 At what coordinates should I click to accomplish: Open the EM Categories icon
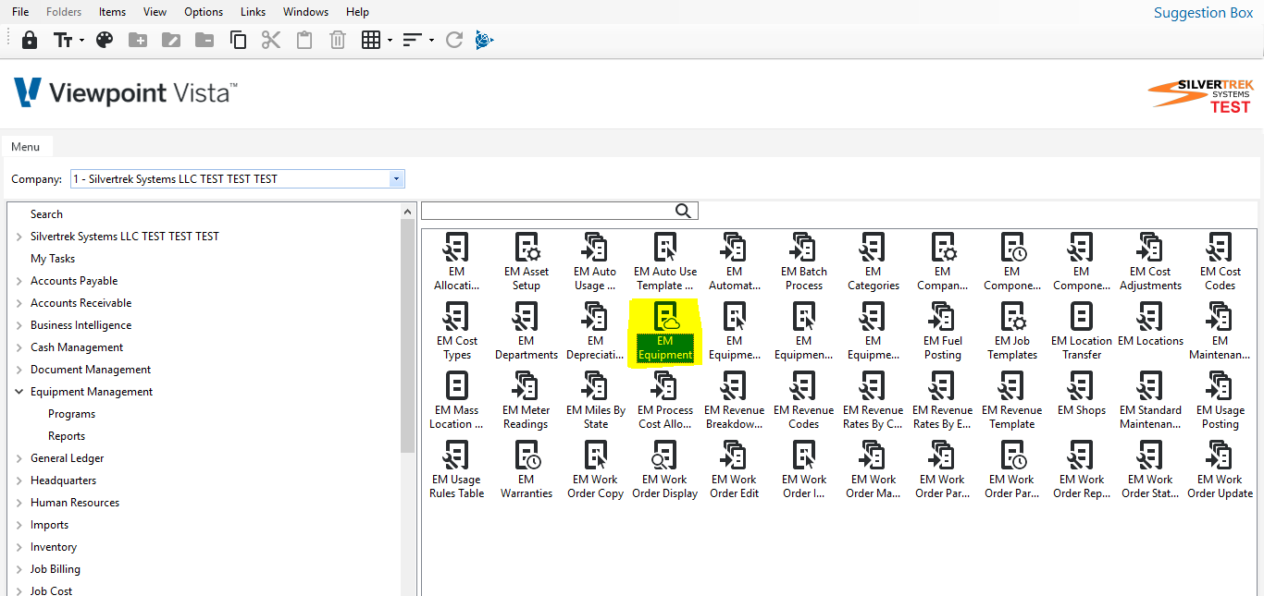click(x=874, y=262)
